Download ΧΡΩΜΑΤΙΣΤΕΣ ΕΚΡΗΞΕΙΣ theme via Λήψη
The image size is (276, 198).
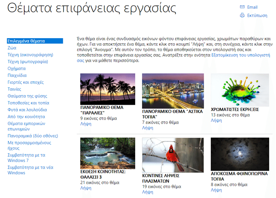pos(216,121)
